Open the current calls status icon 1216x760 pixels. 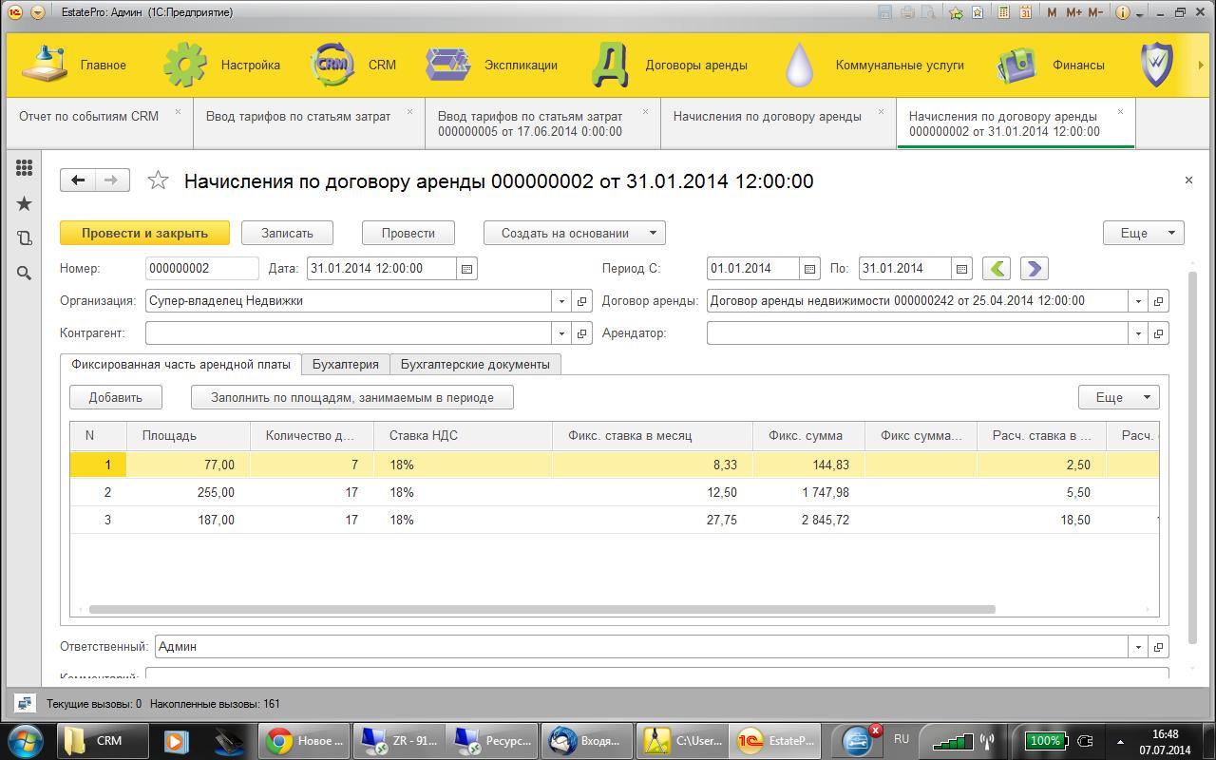click(x=24, y=704)
